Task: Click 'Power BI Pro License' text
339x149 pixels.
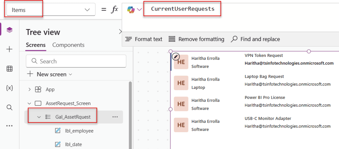Action: tap(265, 97)
